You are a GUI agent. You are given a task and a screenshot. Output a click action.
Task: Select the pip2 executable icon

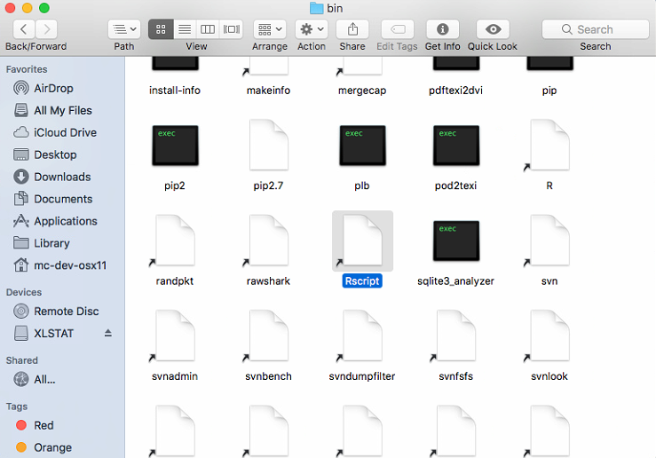coord(175,146)
